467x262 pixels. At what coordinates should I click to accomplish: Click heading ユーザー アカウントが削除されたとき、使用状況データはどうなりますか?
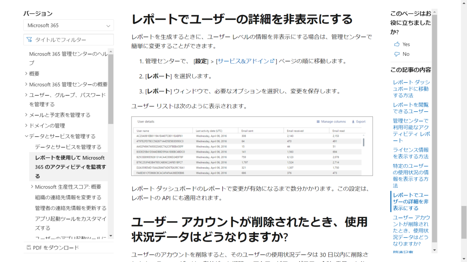click(x=249, y=229)
